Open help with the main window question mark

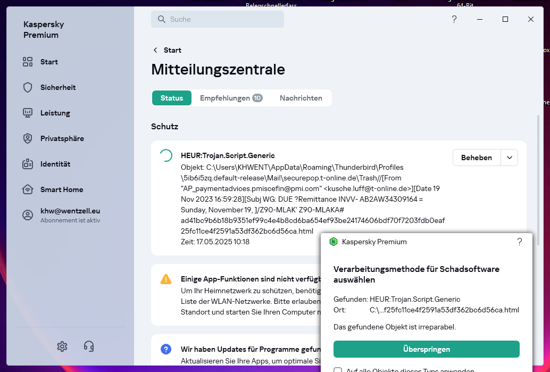(454, 19)
